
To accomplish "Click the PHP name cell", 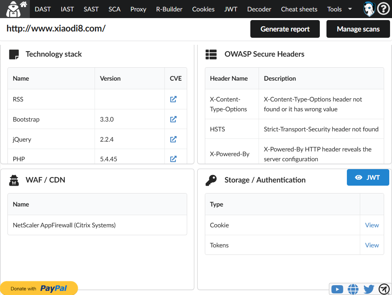I will (51, 157).
